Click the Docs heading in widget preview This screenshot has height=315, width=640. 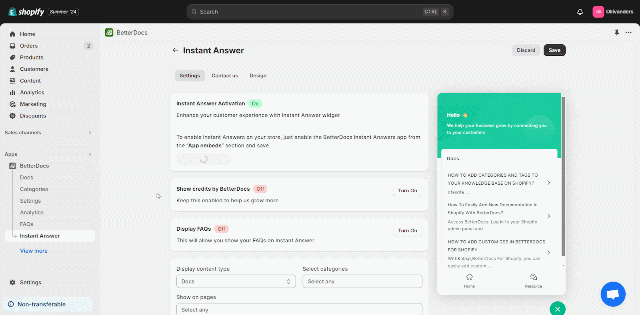[453, 159]
